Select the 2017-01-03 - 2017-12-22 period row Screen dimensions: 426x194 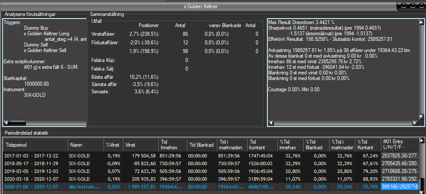(34, 155)
